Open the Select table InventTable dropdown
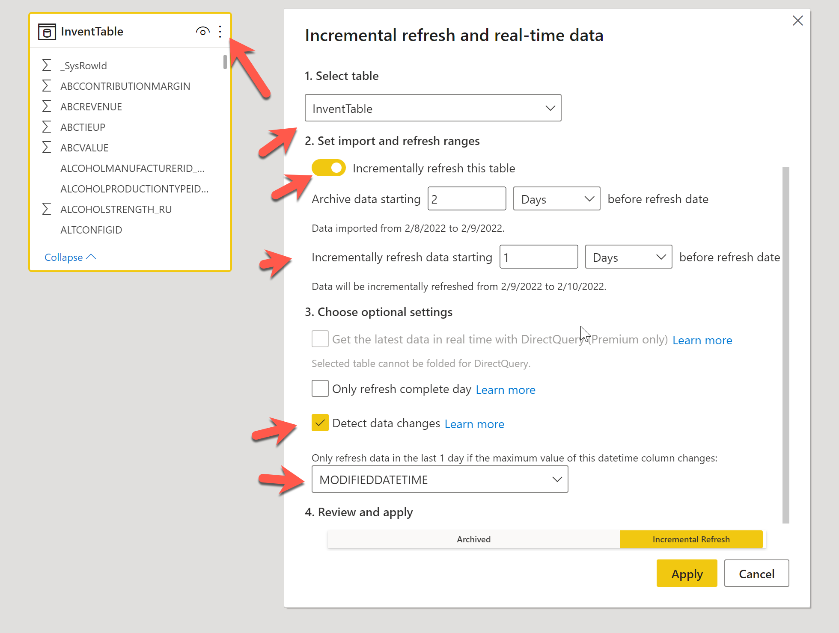839x633 pixels. pyautogui.click(x=433, y=108)
